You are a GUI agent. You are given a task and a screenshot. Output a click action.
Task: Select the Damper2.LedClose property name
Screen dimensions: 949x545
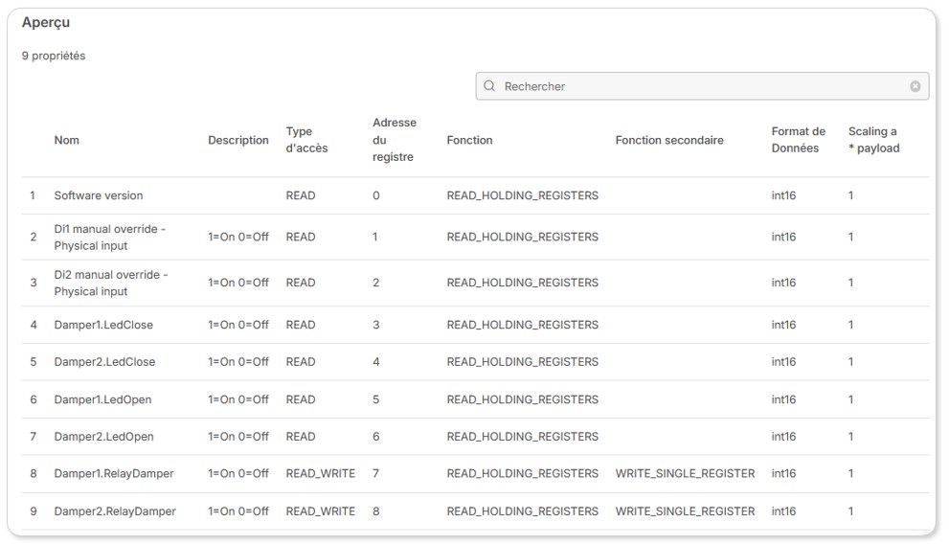coord(104,362)
